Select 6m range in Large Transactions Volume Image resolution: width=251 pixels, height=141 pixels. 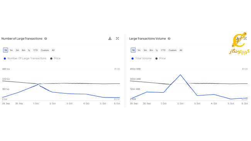[x=151, y=50]
